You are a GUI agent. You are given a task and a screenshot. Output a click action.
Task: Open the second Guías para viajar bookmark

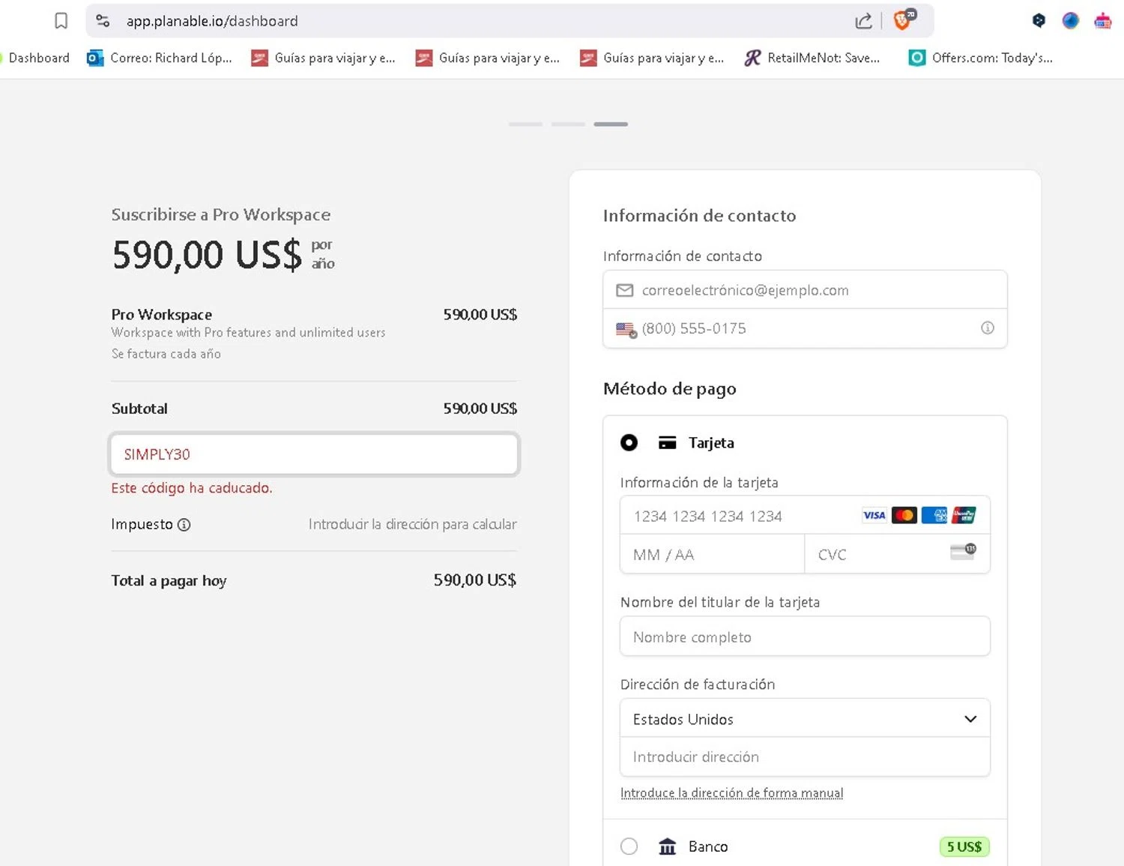click(x=488, y=58)
